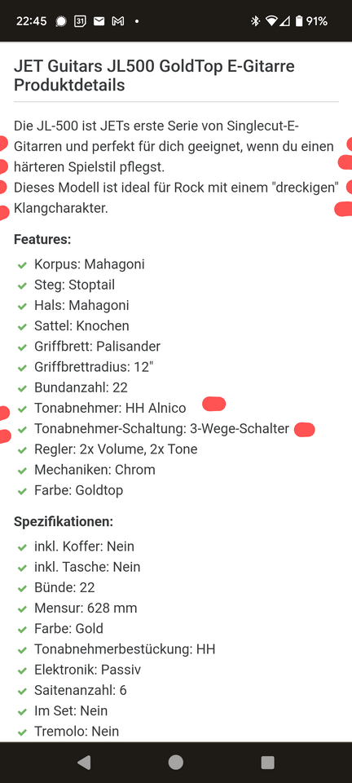Tap the mail envelope notification icon
Viewport: 352px width, 783px height.
(99, 21)
